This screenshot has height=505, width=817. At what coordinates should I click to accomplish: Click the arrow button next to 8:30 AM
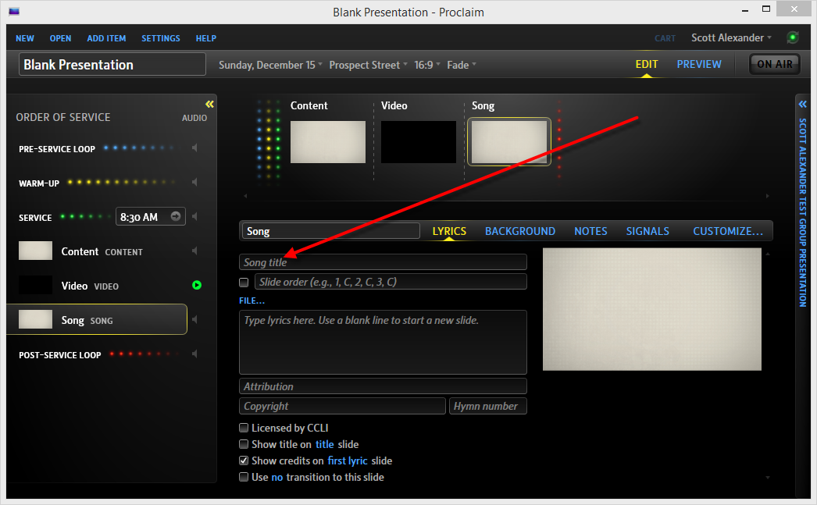(176, 216)
